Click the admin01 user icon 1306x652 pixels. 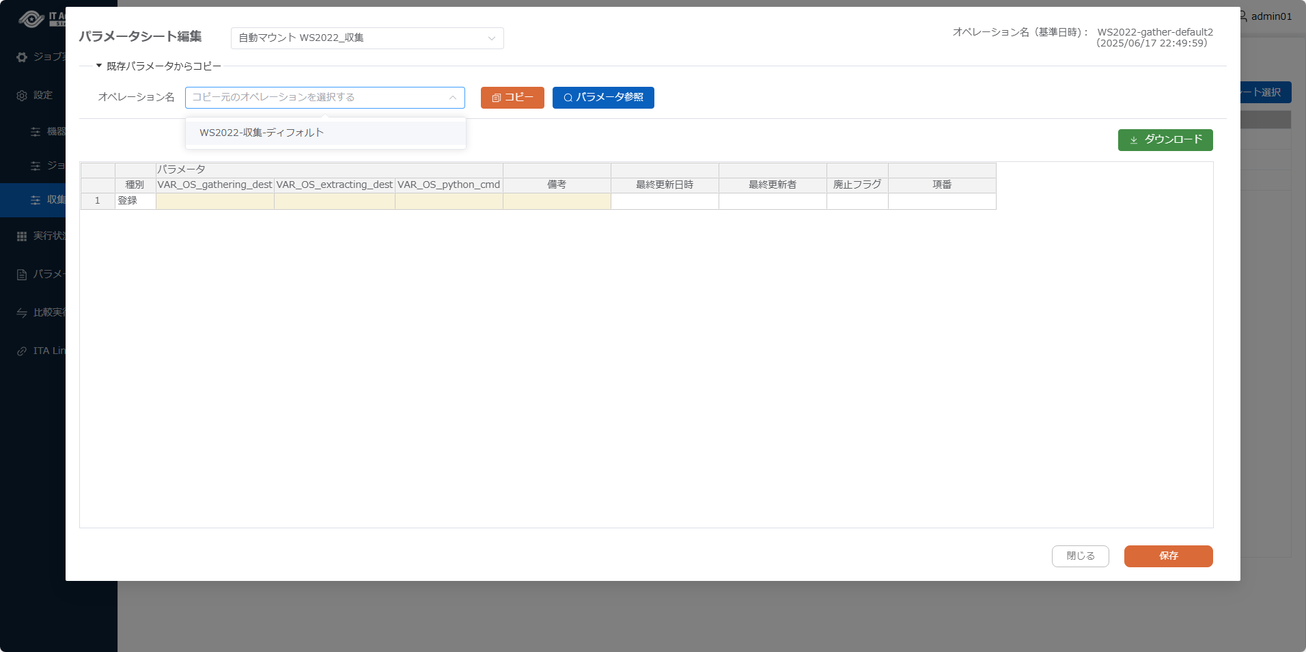pyautogui.click(x=1243, y=16)
